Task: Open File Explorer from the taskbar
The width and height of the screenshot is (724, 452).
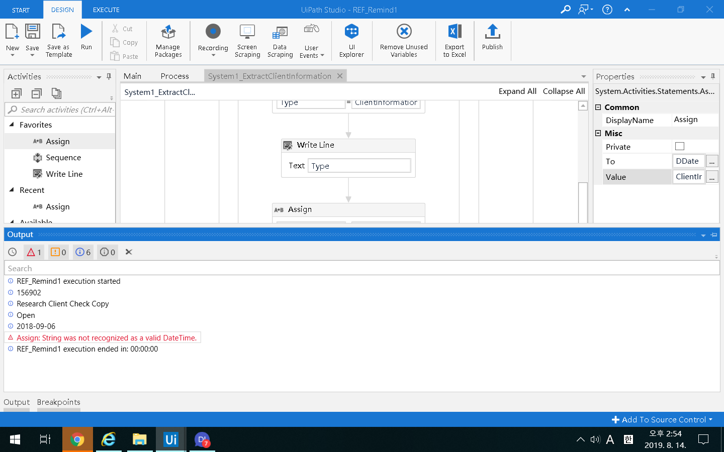Action: click(139, 439)
